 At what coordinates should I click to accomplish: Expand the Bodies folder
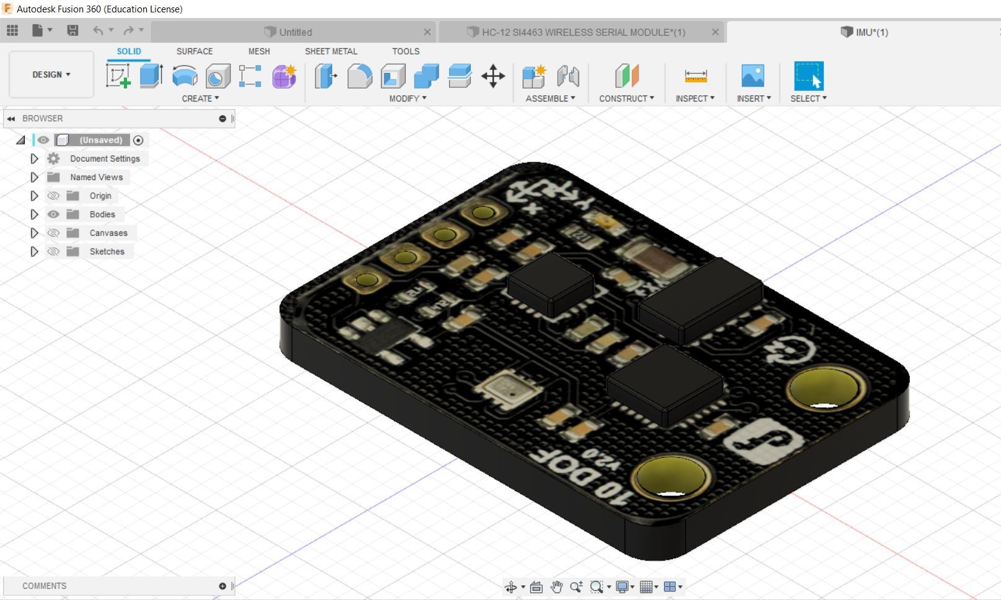coord(34,214)
